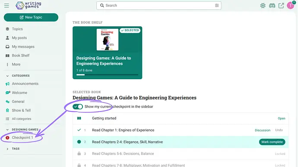Screen dimensions: 298x167
Task: Open the More sidebar menu
Action: pos(16,65)
